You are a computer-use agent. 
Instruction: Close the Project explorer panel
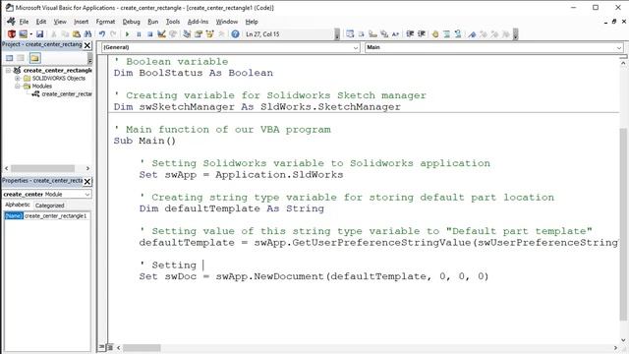point(87,45)
